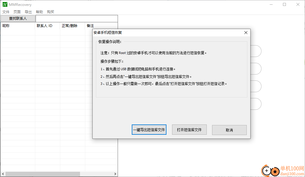305x177 pixels.
Task: Click the left arrow of horizontal scrollbar
Action: coord(3,174)
